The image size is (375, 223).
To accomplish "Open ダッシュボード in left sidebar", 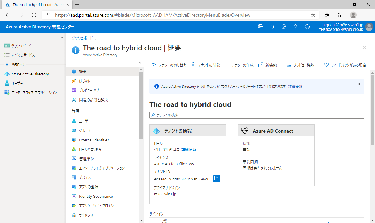I will [18, 46].
